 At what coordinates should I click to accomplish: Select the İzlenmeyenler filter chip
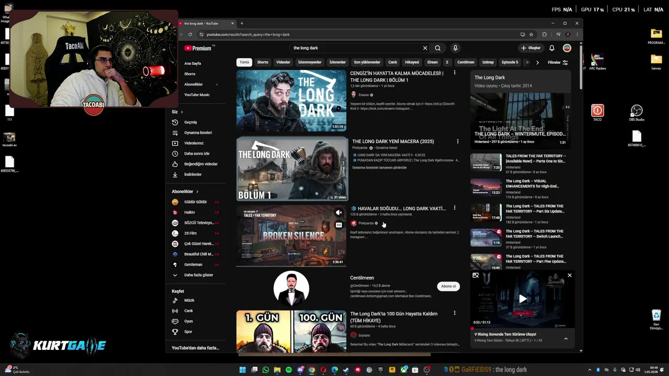pos(310,62)
